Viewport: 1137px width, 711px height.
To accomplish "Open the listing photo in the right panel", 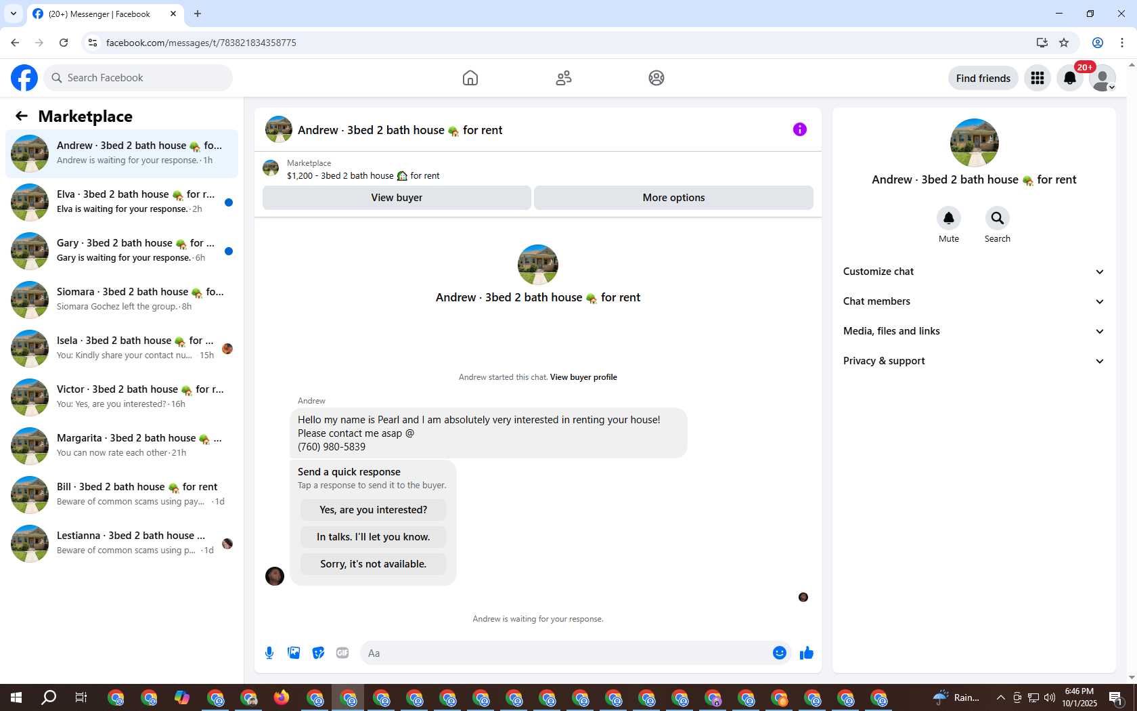I will click(974, 143).
